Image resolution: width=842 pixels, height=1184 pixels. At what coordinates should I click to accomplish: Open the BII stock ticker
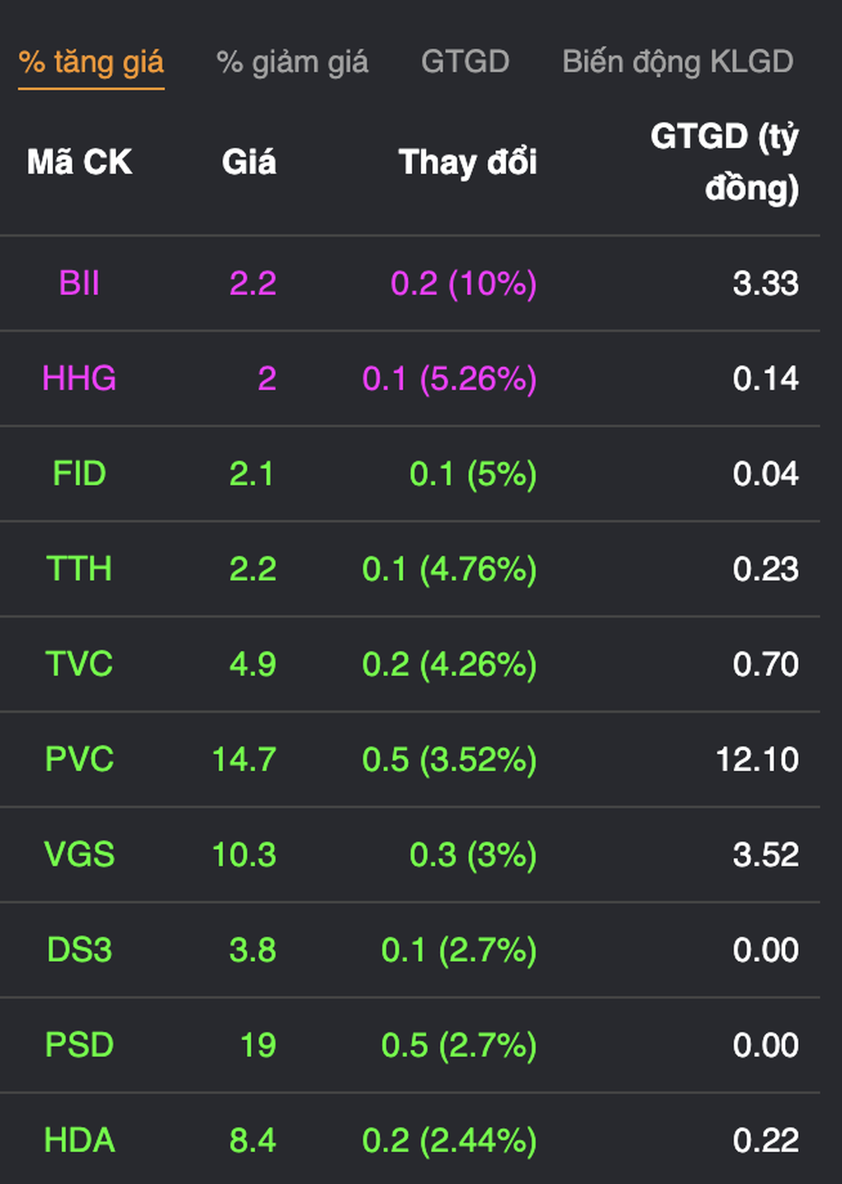point(79,284)
